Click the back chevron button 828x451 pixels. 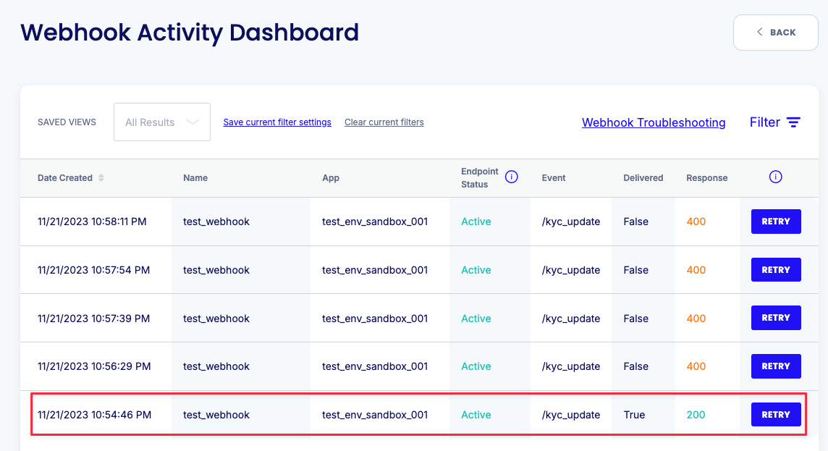coord(776,32)
